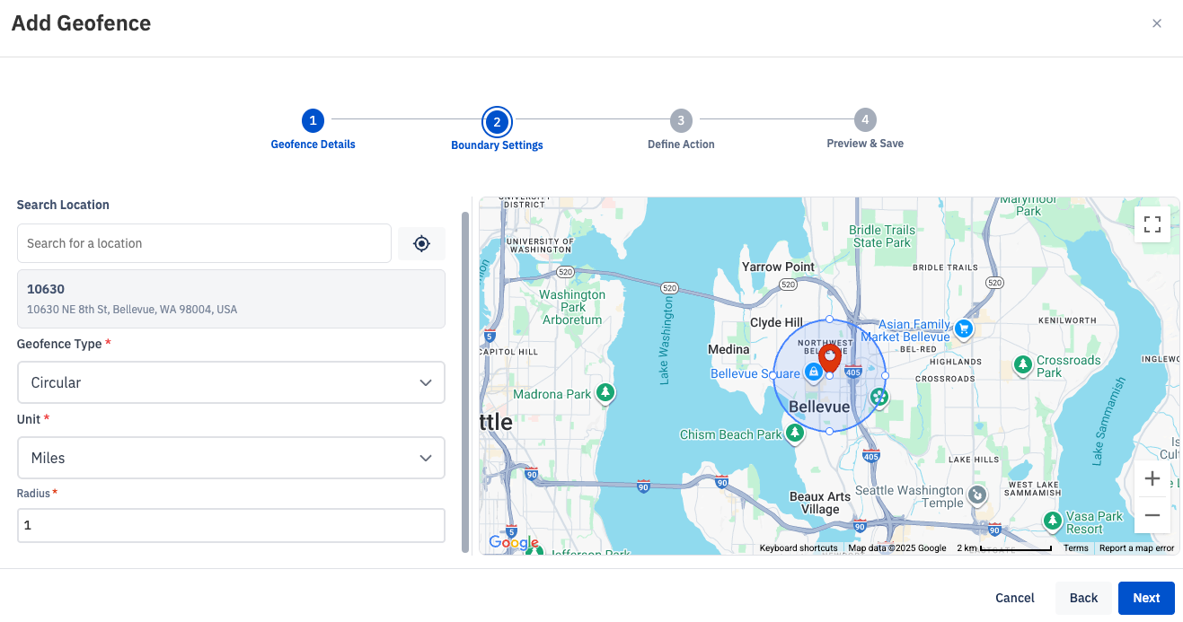Click the Chism Beach Park tree icon

[x=794, y=433]
